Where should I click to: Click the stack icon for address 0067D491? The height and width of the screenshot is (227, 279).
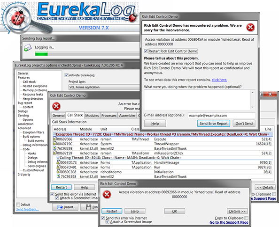pos(58,167)
